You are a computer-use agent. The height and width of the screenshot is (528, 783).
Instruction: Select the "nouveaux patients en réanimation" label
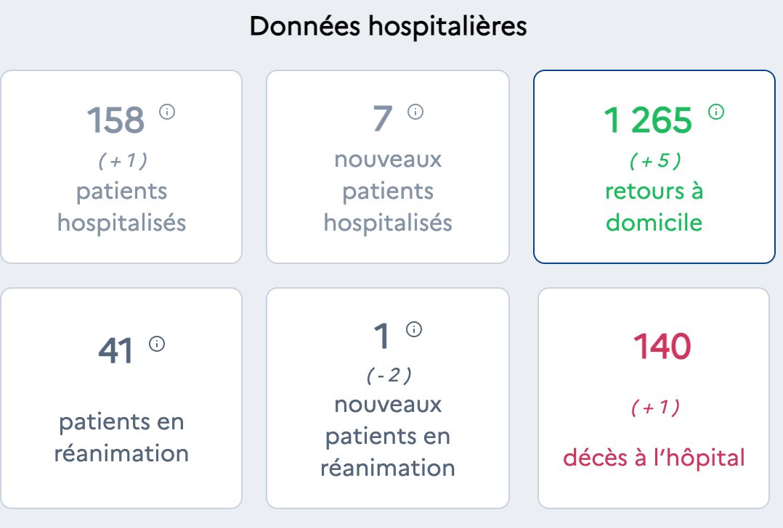coord(388,436)
